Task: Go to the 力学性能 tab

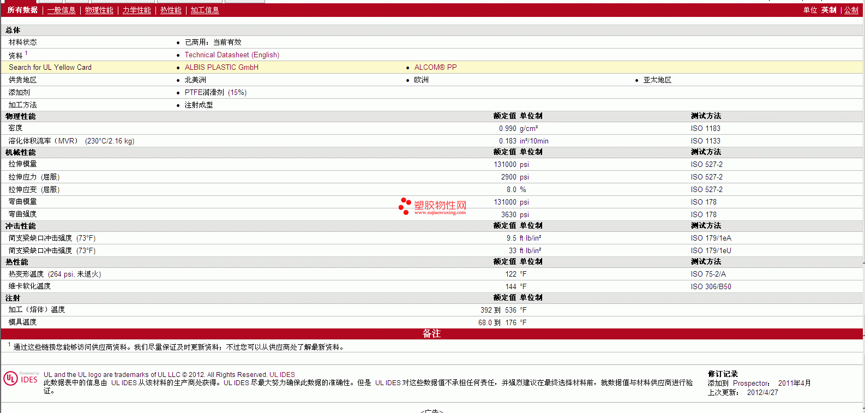Action: pyautogui.click(x=136, y=10)
